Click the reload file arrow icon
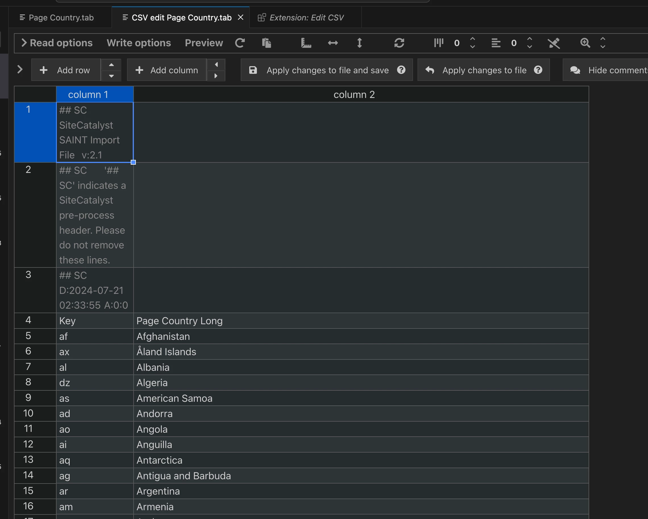648x519 pixels. pyautogui.click(x=240, y=43)
